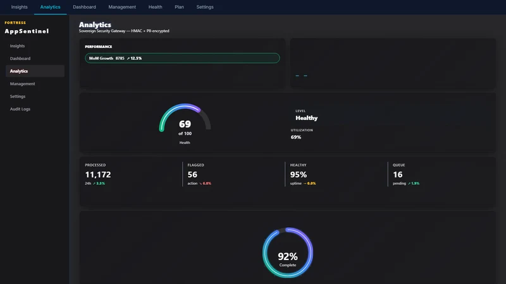Click the Sovereign Security Gateway subtitle

(x=124, y=31)
